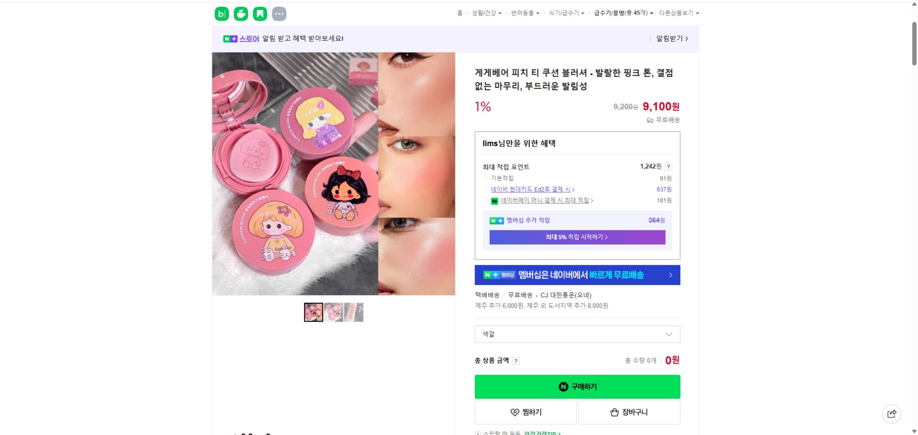Click the 무료배송 truck icon under the price
Viewport: 918px width, 435px height.
click(x=650, y=121)
